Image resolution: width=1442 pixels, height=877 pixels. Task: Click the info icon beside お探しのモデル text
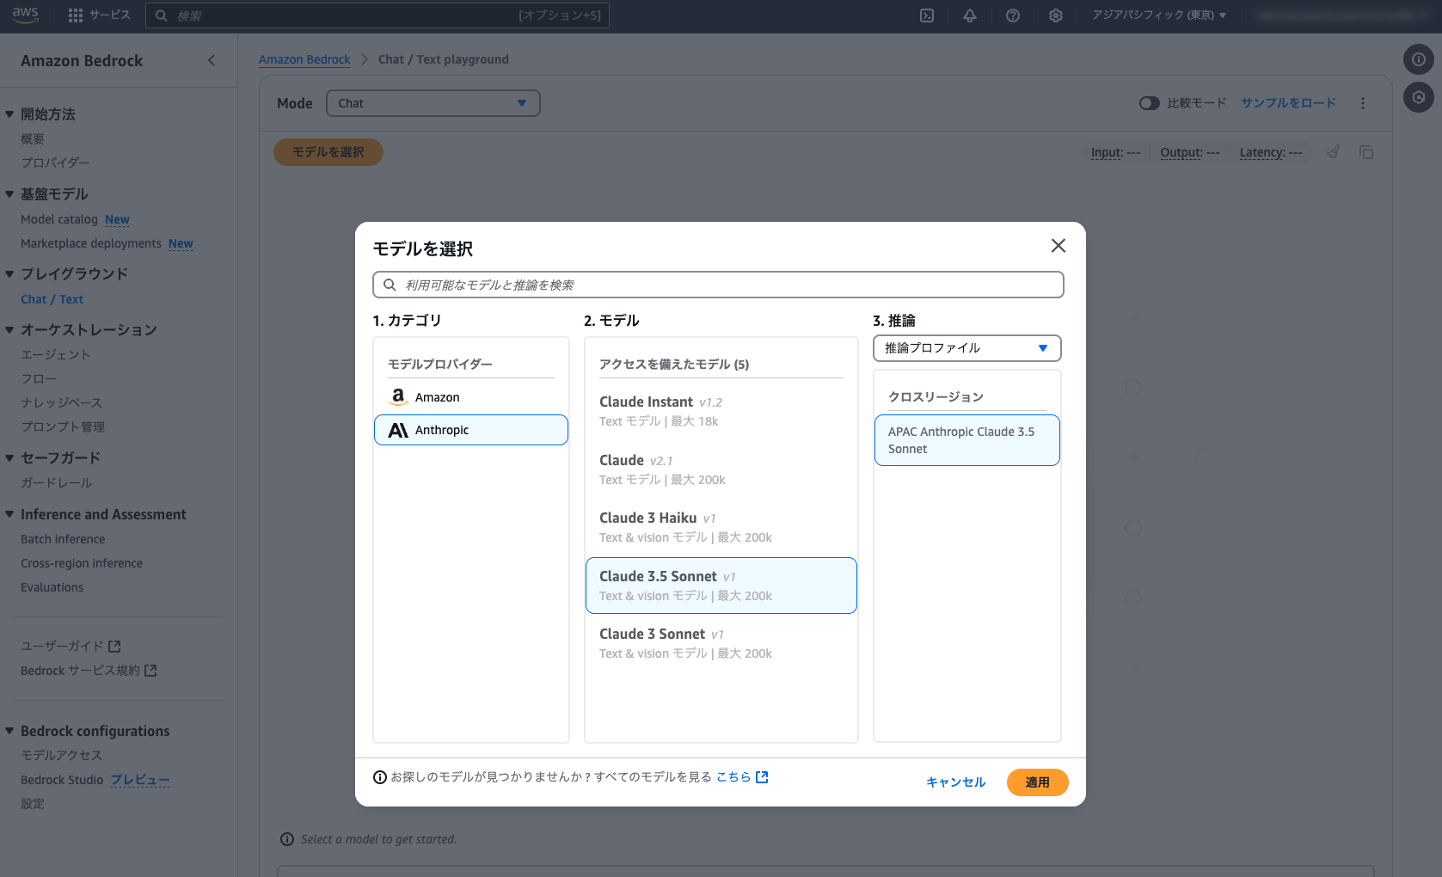coord(380,777)
